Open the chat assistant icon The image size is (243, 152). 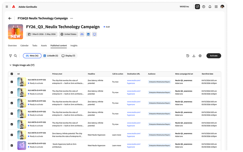[197, 7]
